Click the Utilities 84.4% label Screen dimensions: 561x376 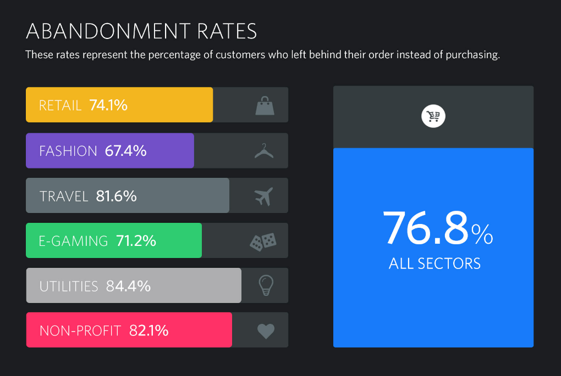coord(95,286)
